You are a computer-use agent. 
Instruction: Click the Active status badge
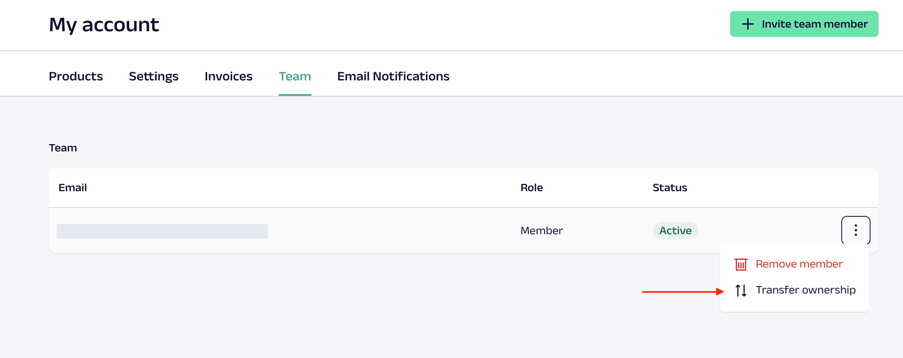675,231
